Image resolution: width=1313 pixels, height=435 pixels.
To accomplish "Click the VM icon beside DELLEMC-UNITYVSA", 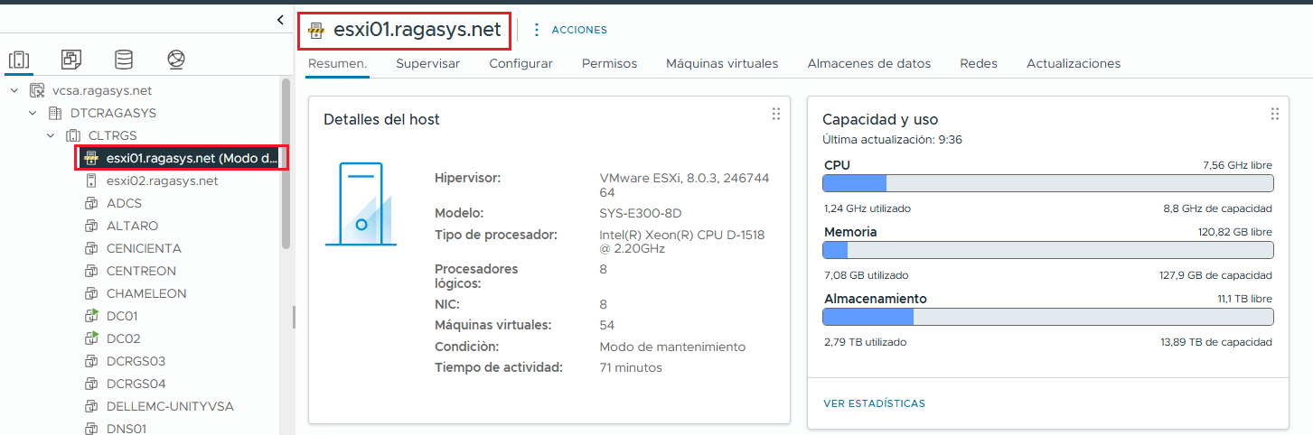I will (x=91, y=406).
